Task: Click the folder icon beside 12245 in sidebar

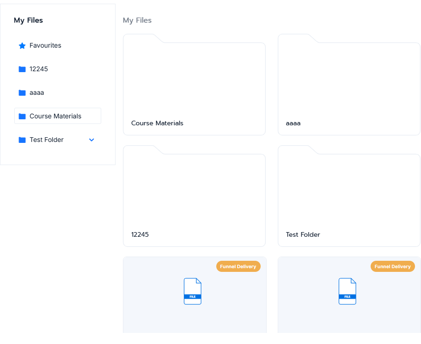Action: 22,69
